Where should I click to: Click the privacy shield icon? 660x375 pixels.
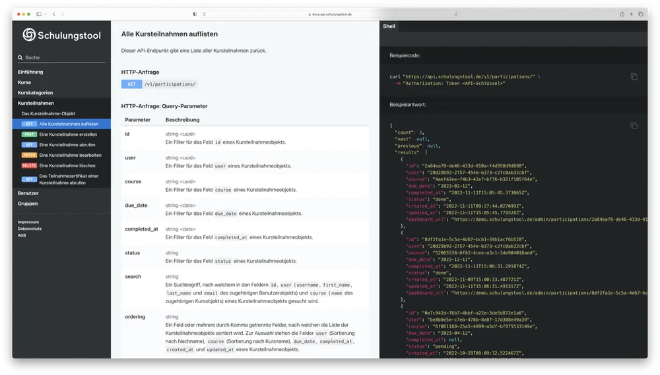tap(195, 14)
